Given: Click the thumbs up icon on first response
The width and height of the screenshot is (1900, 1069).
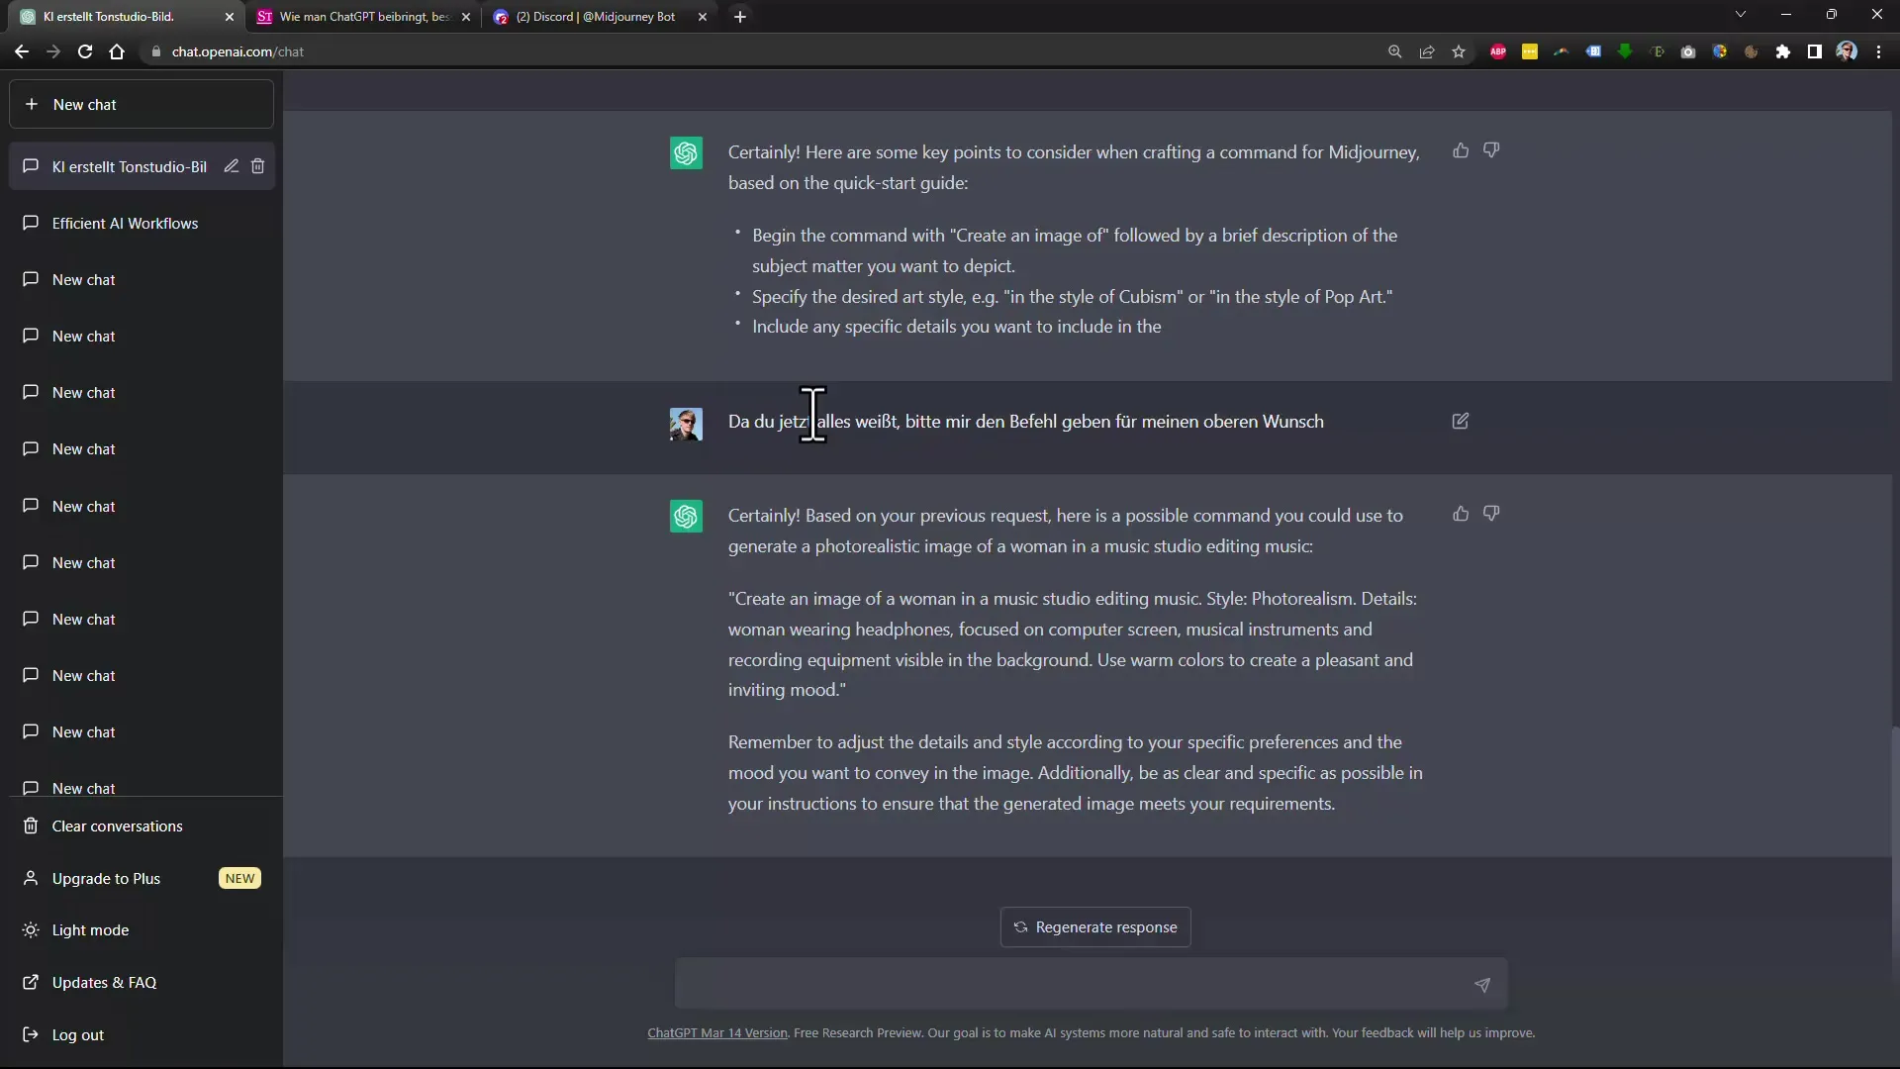Looking at the screenshot, I should pyautogui.click(x=1461, y=150).
